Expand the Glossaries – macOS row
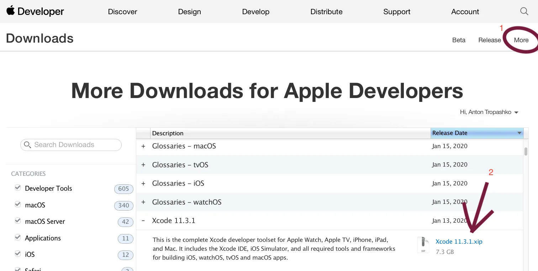Viewport: 538px width, 271px height. tap(143, 146)
